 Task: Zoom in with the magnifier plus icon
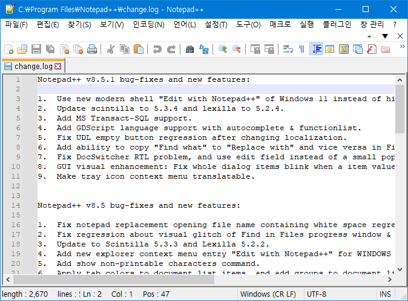coord(223,49)
